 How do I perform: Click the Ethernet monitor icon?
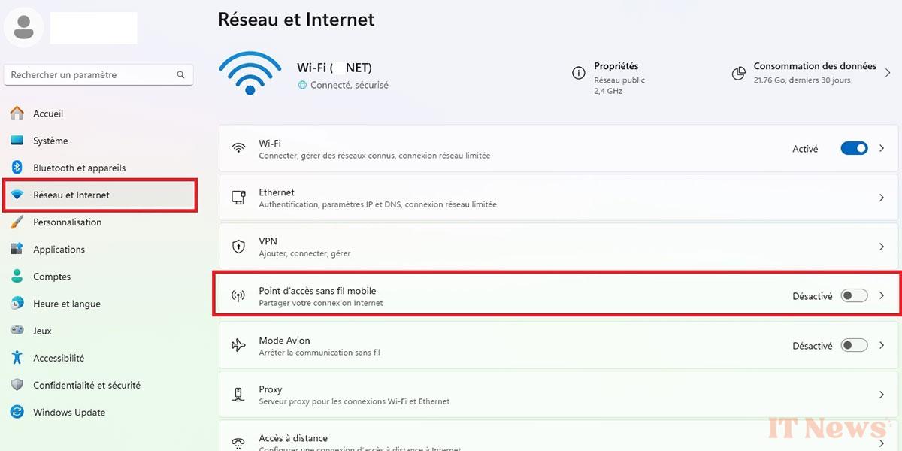click(x=239, y=198)
